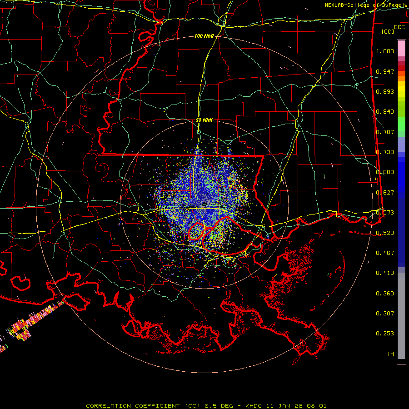
Task: Click the 50 NMI range ring label
Action: point(204,120)
